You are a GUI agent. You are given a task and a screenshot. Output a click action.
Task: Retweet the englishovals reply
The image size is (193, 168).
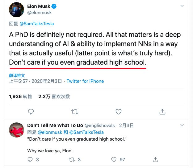click(72, 159)
